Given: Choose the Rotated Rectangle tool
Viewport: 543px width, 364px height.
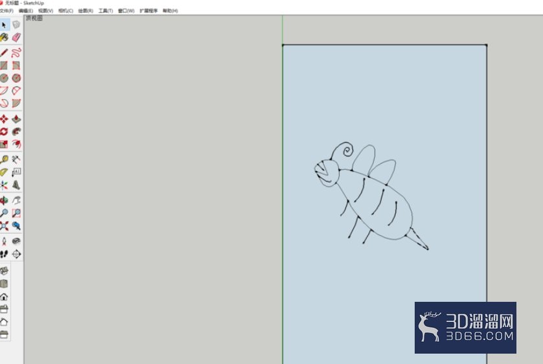Looking at the screenshot, I should click(16, 65).
